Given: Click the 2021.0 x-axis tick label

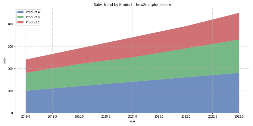Looking at the screenshot, I should click(x=133, y=116).
